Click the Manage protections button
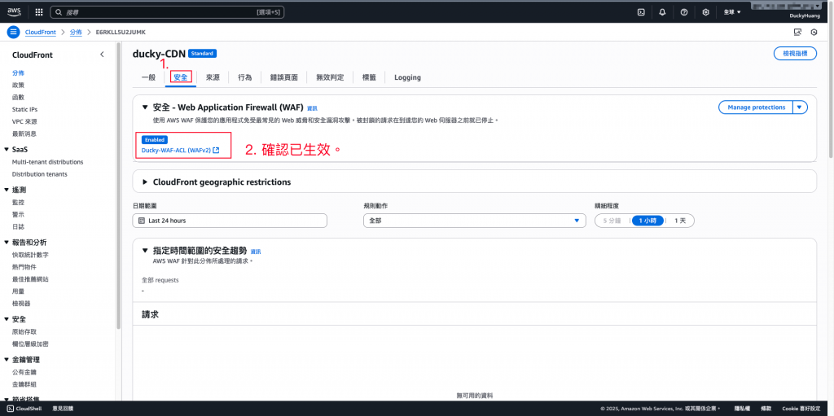834x416 pixels. (x=756, y=107)
